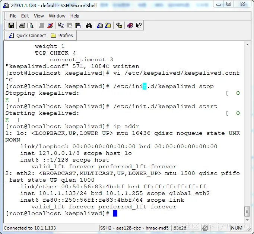The width and height of the screenshot is (254, 234).
Task: Open a New Terminal Window icon
Action: pyautogui.click(x=100, y=25)
